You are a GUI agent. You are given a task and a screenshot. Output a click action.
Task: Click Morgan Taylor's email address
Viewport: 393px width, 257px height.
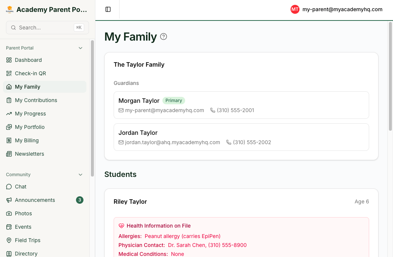164,110
